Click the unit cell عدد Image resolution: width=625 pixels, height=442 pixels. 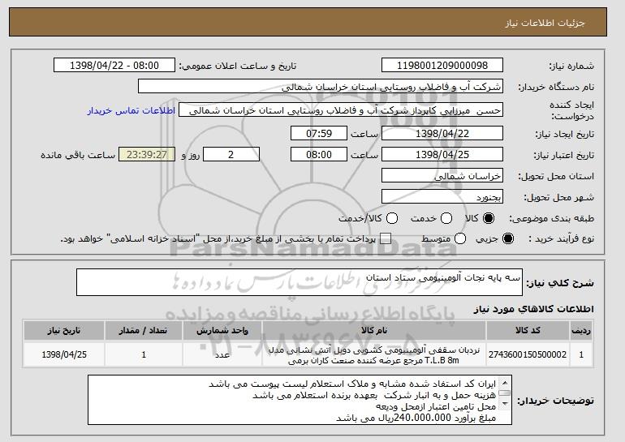222,354
